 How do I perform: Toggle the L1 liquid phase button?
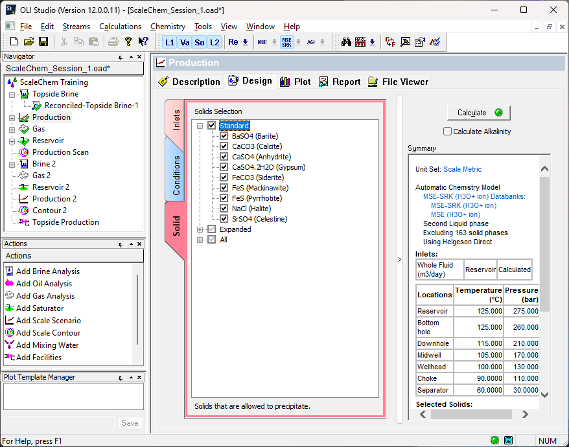170,43
